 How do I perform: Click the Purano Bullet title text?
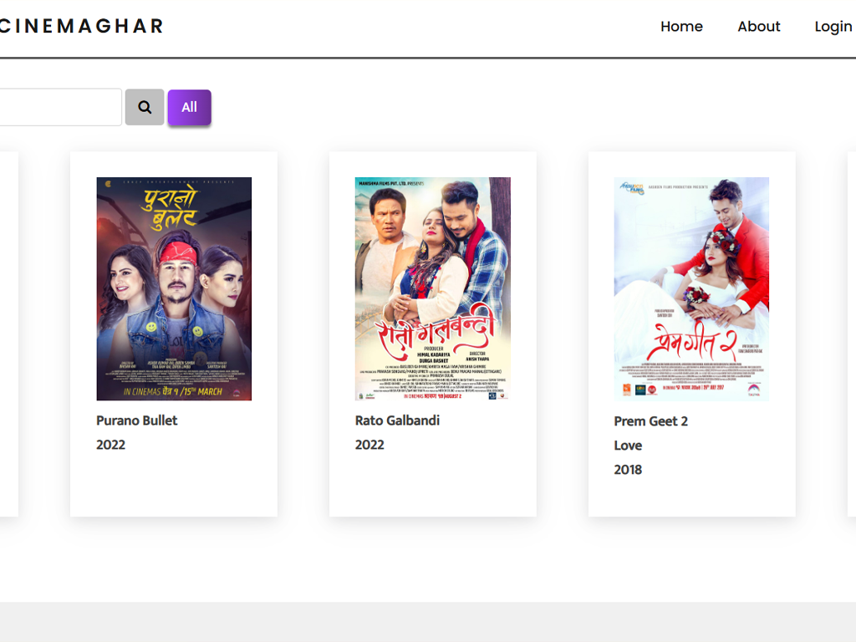137,420
